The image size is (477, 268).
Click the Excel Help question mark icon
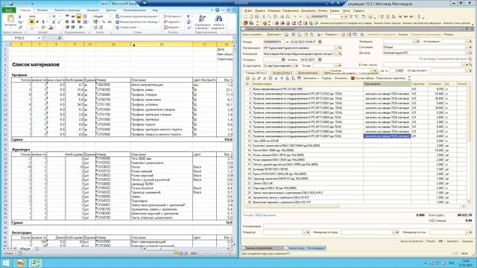[x=217, y=10]
